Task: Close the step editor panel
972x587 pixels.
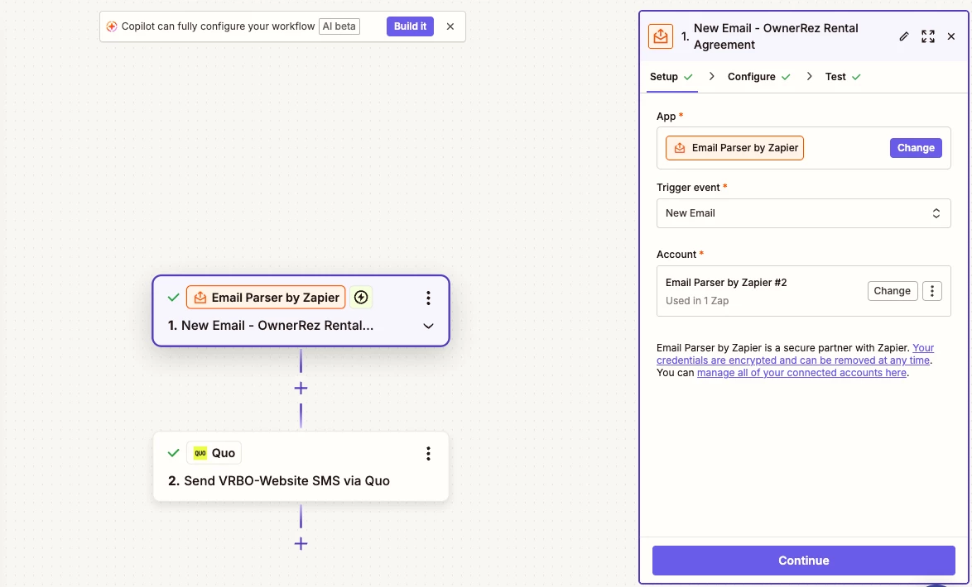Action: 951,36
